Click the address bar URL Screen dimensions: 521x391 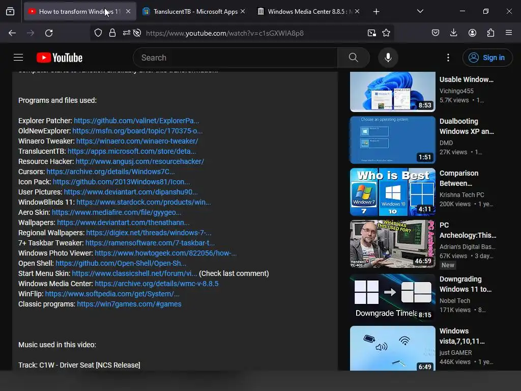click(x=224, y=33)
